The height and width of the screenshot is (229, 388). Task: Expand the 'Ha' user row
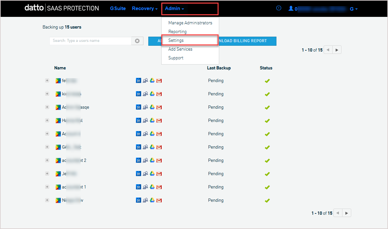coord(47,120)
